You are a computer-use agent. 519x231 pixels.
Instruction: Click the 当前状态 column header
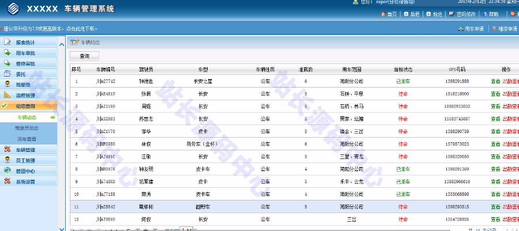(x=403, y=69)
